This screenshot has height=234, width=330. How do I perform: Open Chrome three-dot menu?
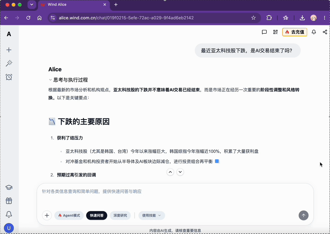(324, 18)
